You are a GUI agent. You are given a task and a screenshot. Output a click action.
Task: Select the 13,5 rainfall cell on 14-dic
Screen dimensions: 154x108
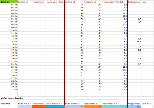point(134,41)
